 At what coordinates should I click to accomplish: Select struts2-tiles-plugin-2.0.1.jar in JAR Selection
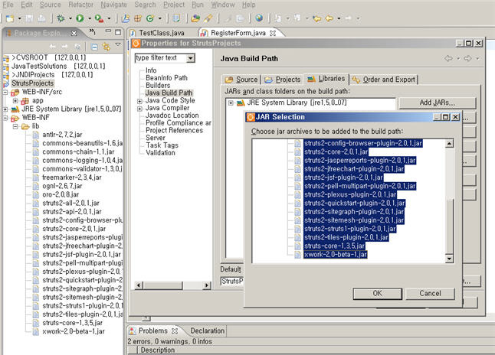pyautogui.click(x=346, y=237)
